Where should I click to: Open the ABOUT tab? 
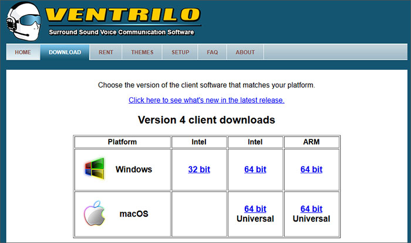(x=245, y=52)
